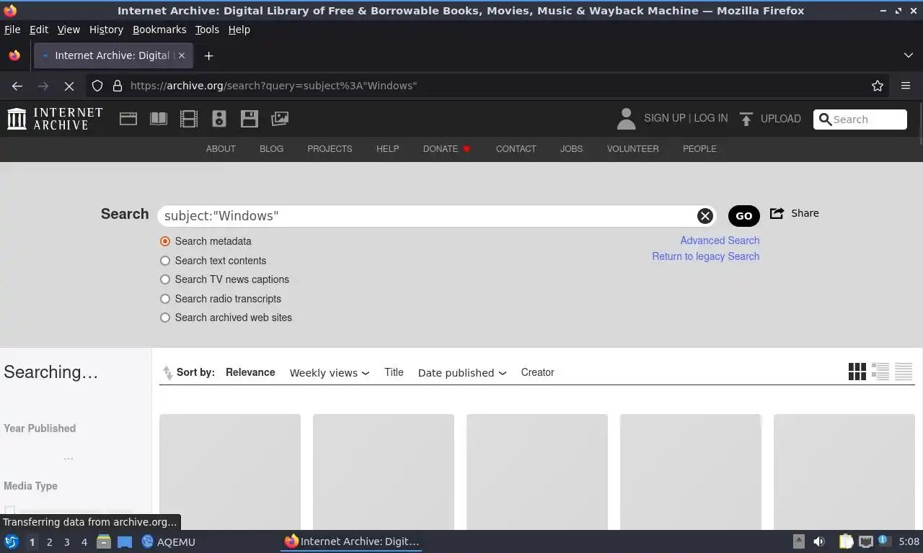Open the History menu
The height and width of the screenshot is (553, 923).
pos(106,30)
